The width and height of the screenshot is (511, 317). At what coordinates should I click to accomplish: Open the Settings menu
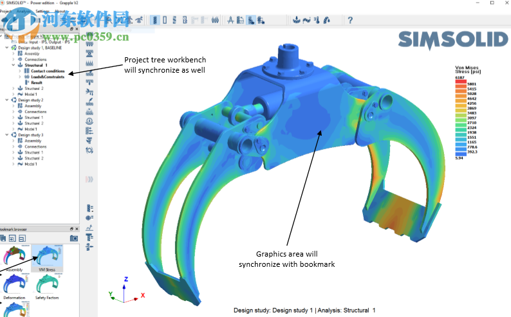pos(42,11)
